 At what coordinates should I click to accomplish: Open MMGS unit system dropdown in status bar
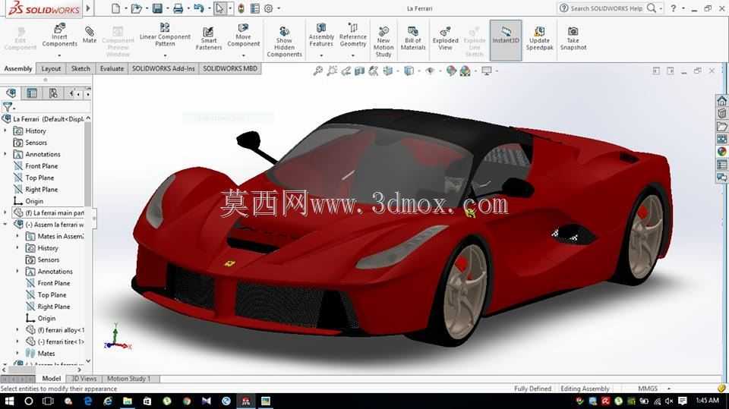point(669,389)
